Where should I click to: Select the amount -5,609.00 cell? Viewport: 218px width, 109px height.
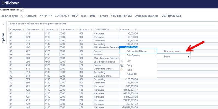pyautogui.click(x=129, y=33)
